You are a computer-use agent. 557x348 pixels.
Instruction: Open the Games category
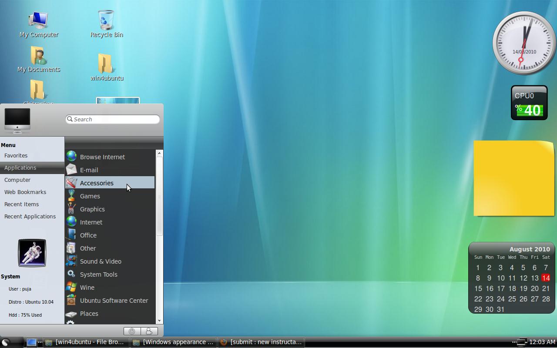click(90, 196)
